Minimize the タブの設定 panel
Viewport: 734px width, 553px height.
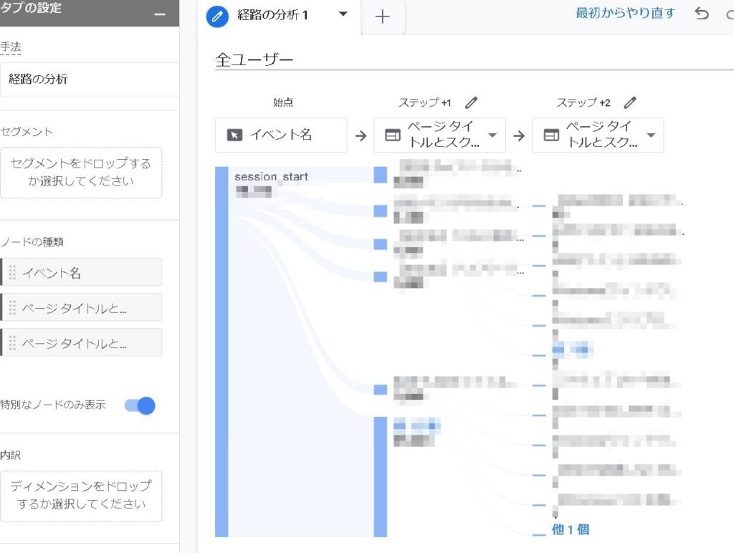[159, 14]
